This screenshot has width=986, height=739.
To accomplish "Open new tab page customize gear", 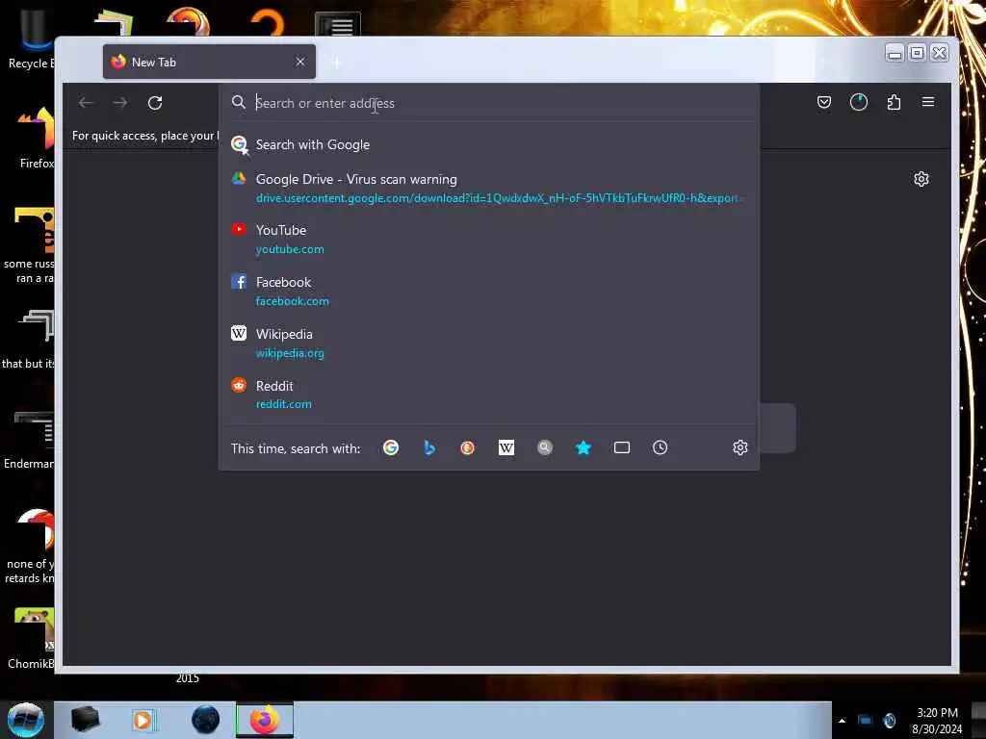I will click(x=921, y=179).
